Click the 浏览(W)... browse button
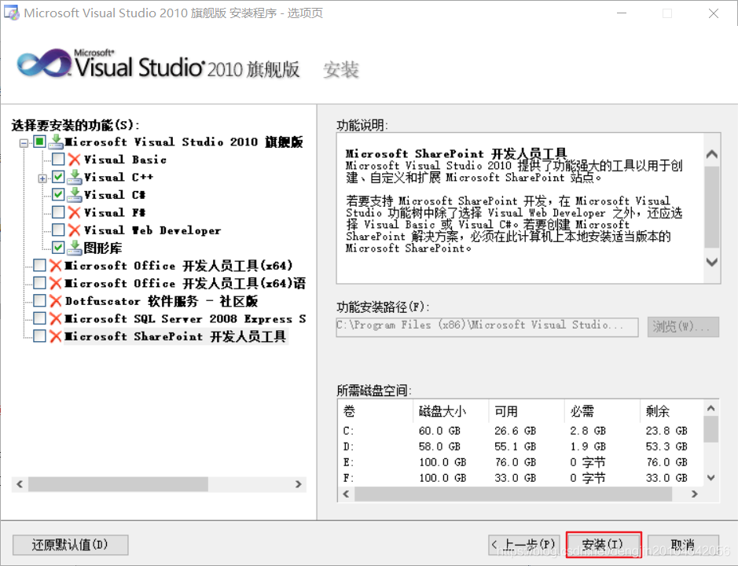738x566 pixels. 683,327
